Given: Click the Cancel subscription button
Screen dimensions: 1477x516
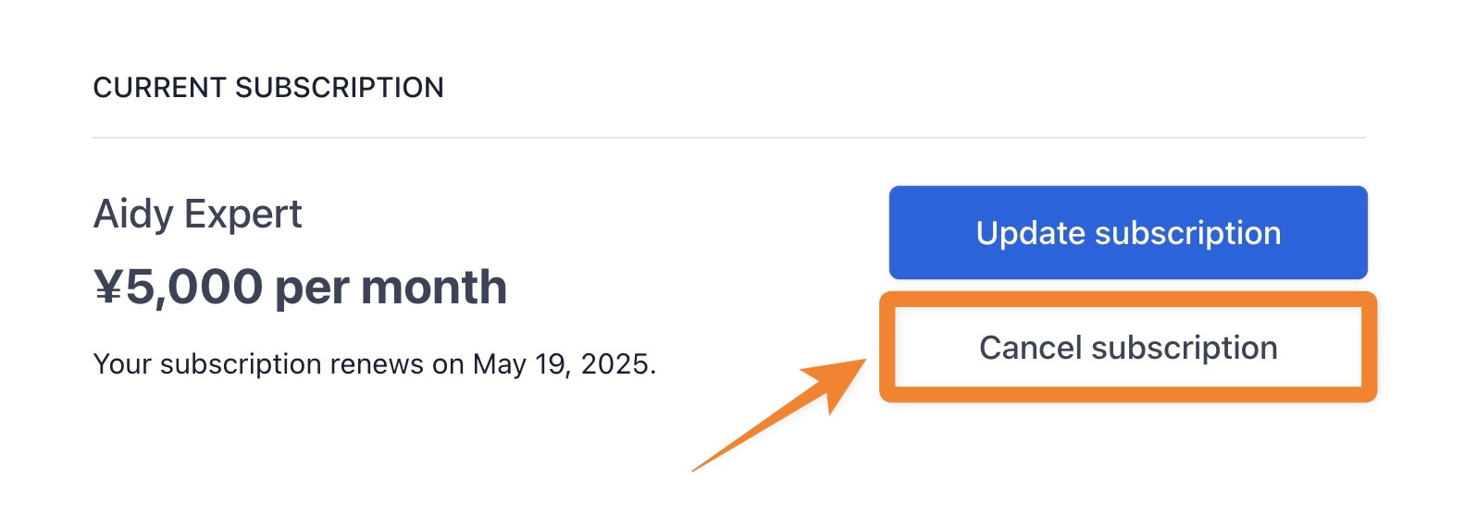Looking at the screenshot, I should (x=1128, y=348).
